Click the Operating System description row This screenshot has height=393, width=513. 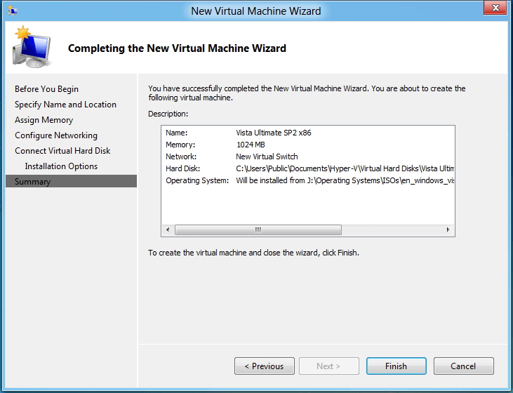coord(309,180)
